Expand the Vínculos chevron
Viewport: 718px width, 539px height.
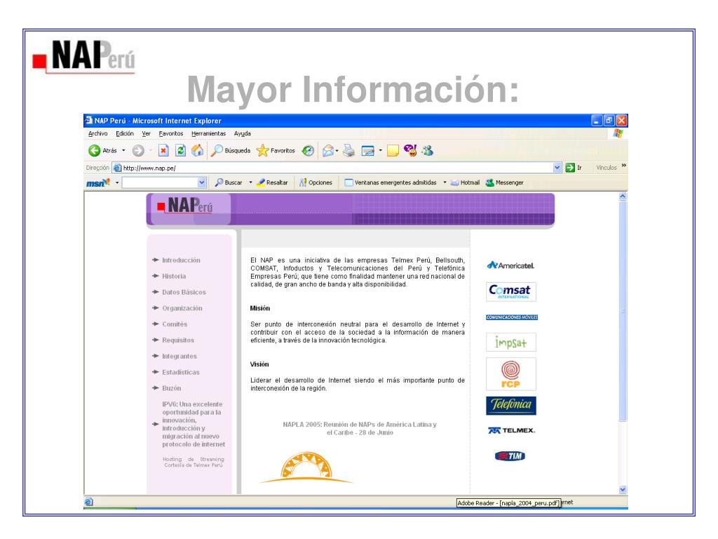click(623, 166)
